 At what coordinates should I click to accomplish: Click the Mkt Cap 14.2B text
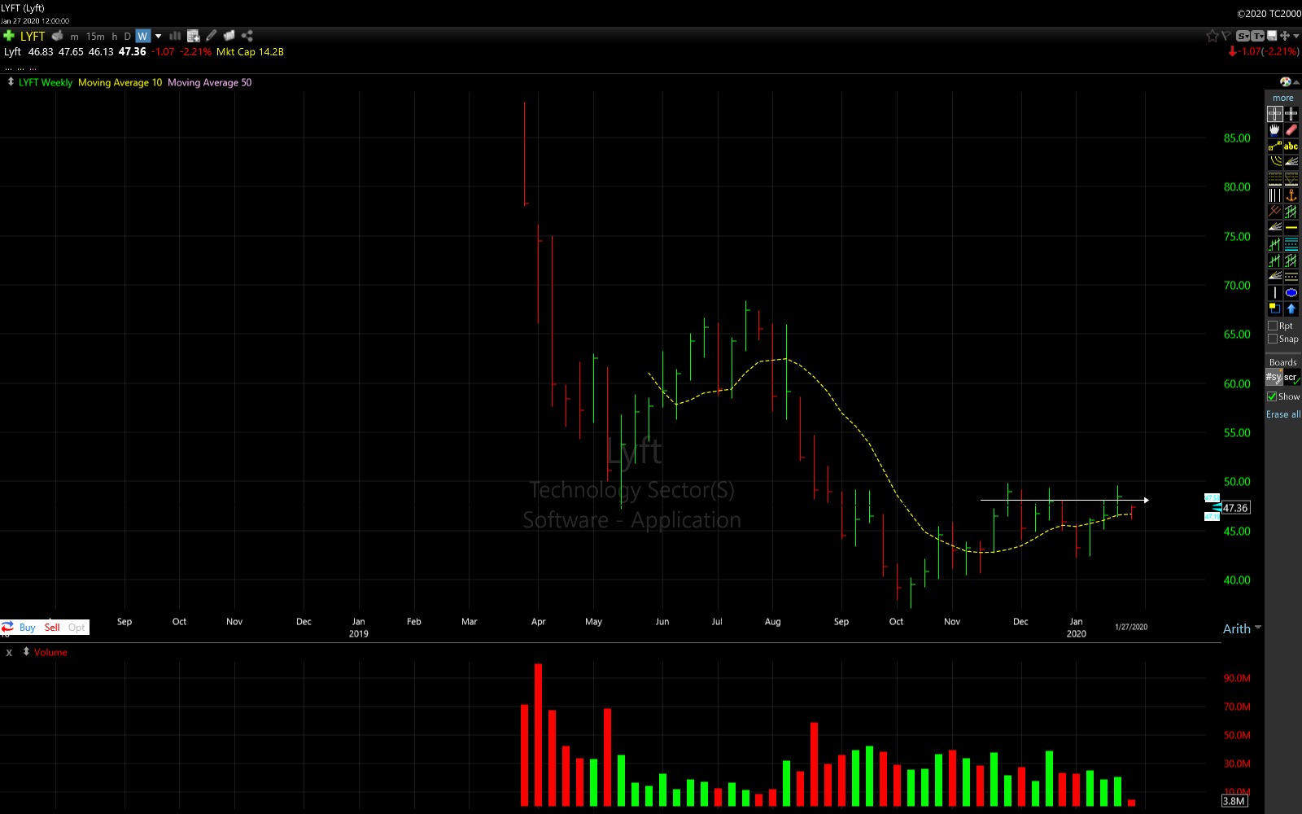coord(250,51)
